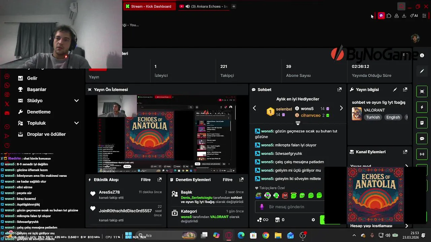The image size is (431, 242).
Task: Pop out the Kanal Eylemleri panel
Action: click(405, 152)
